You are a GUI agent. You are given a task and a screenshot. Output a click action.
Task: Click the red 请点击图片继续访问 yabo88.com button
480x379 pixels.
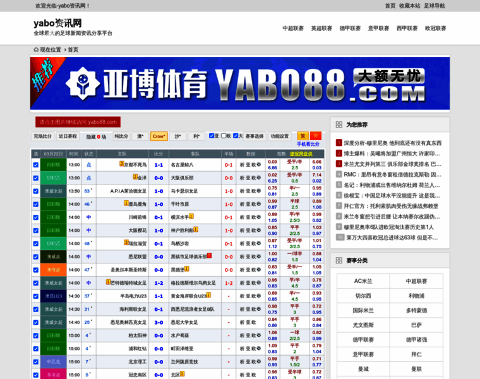click(x=78, y=122)
